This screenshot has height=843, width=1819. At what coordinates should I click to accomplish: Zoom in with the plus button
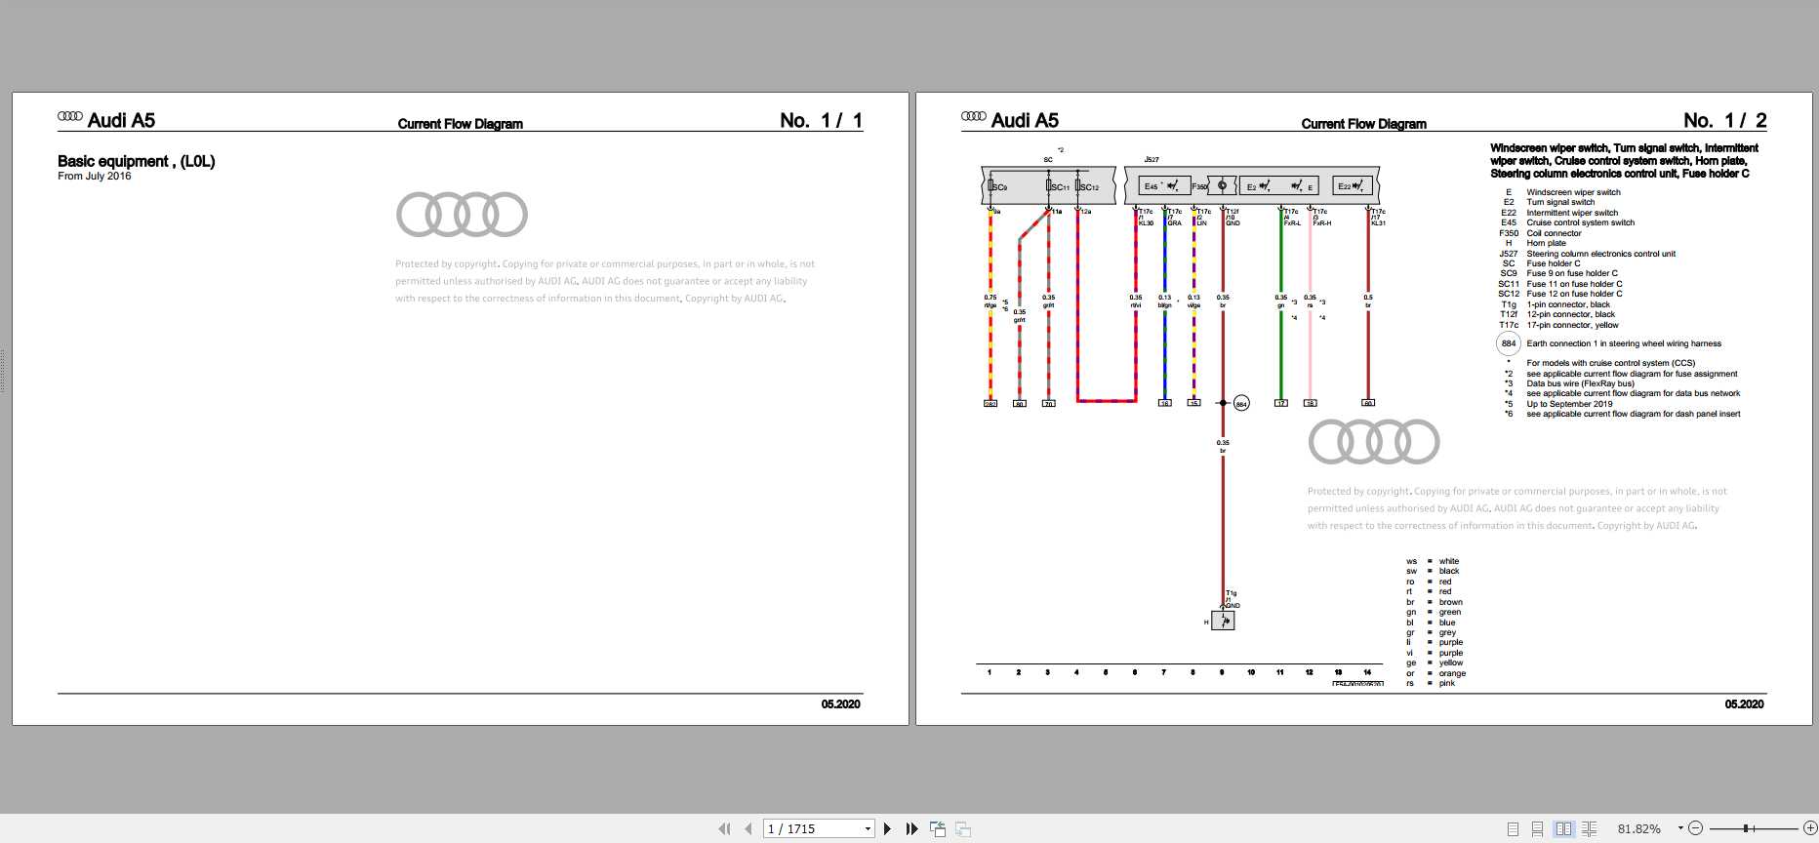click(x=1810, y=828)
